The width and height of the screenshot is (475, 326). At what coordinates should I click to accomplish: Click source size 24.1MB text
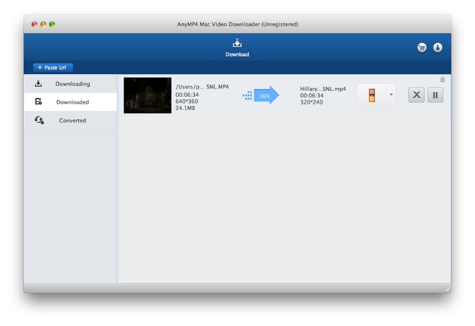[x=185, y=108]
